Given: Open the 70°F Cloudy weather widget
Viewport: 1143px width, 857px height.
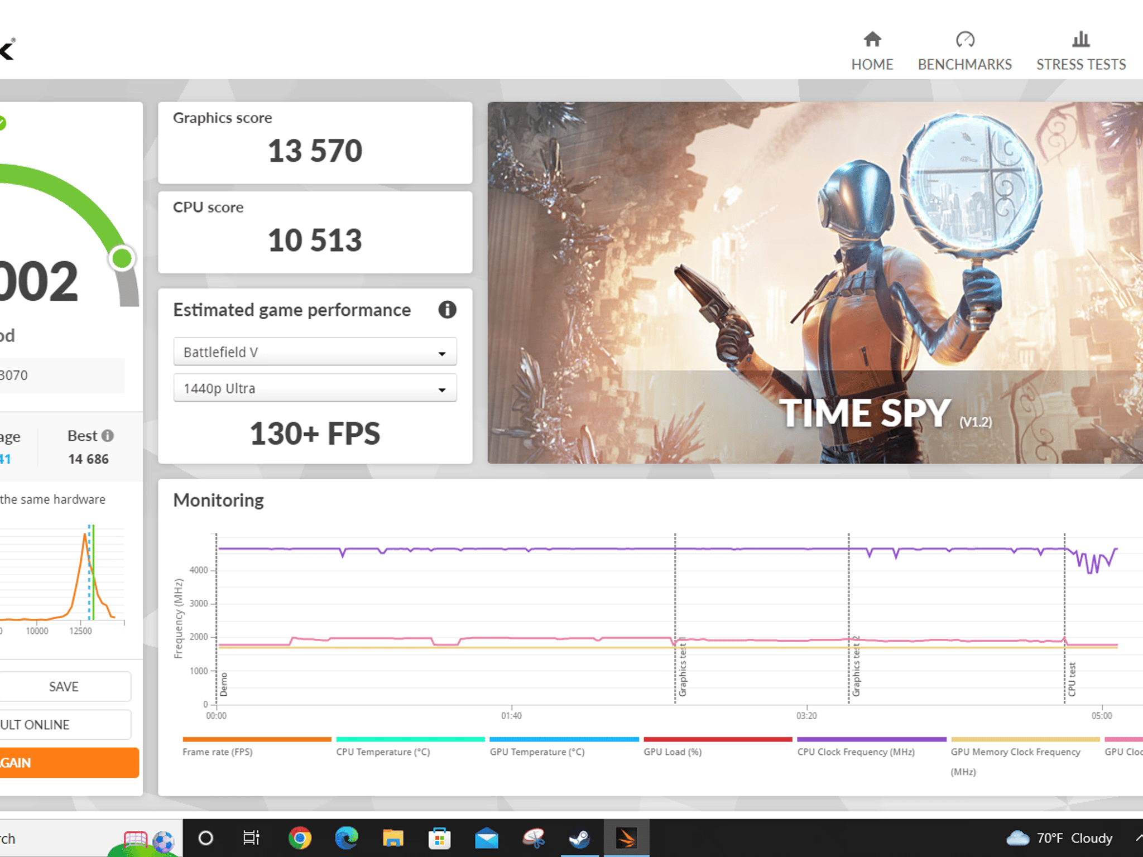Looking at the screenshot, I should [1059, 838].
